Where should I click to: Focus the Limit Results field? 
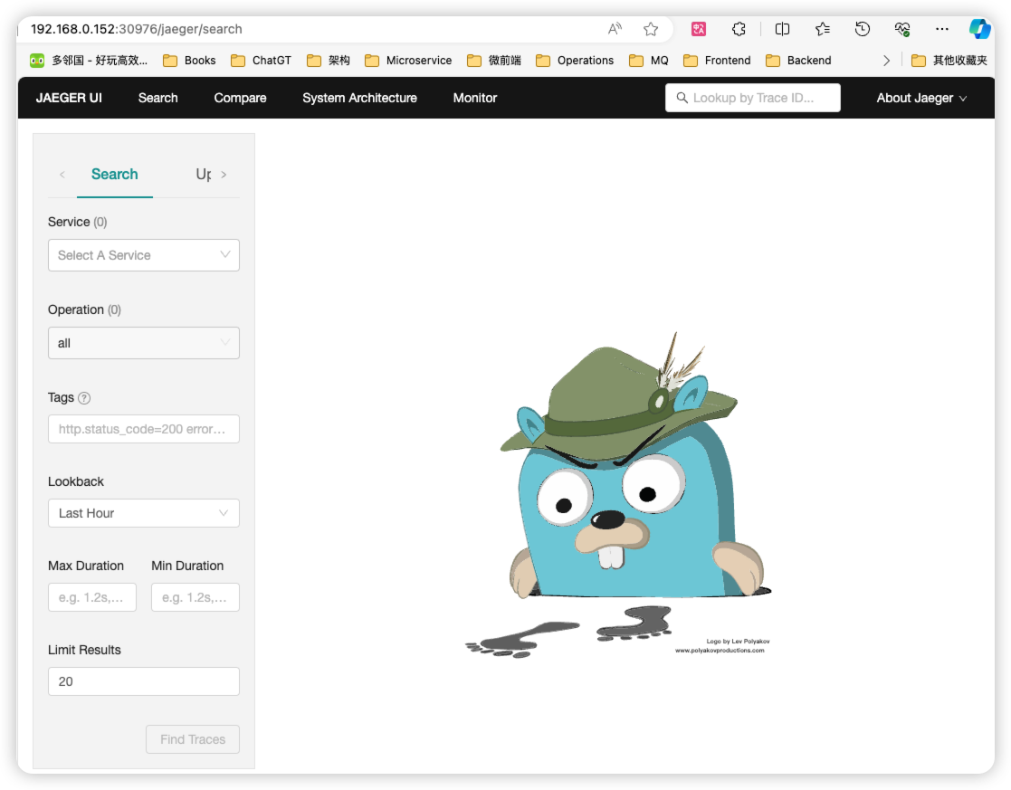coord(144,681)
